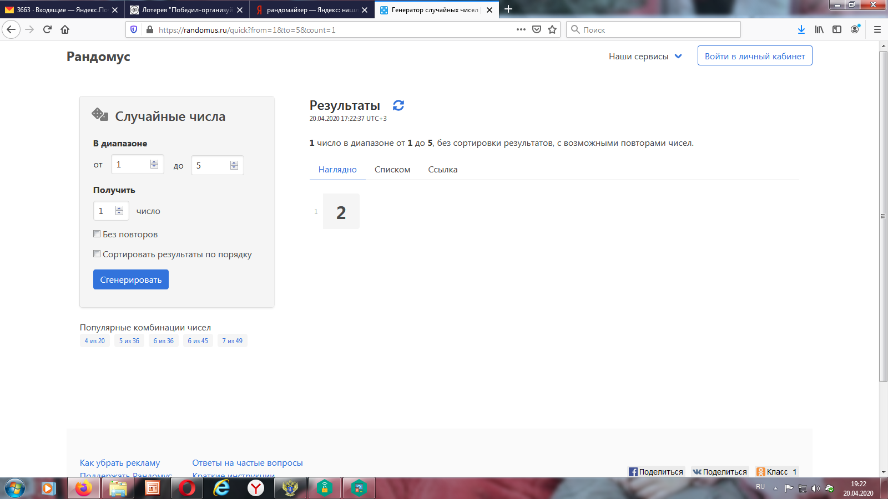The width and height of the screenshot is (888, 499).
Task: Open the Рандомус logo link
Action: pyautogui.click(x=98, y=57)
